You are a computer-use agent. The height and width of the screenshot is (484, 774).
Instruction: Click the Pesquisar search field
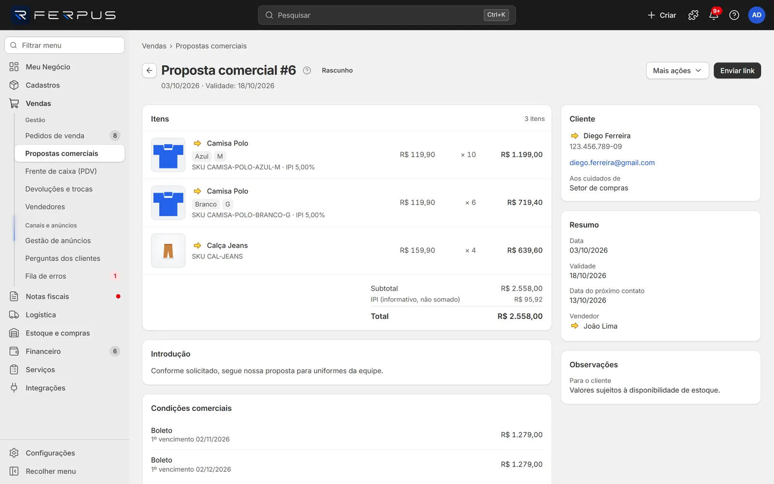click(x=387, y=15)
